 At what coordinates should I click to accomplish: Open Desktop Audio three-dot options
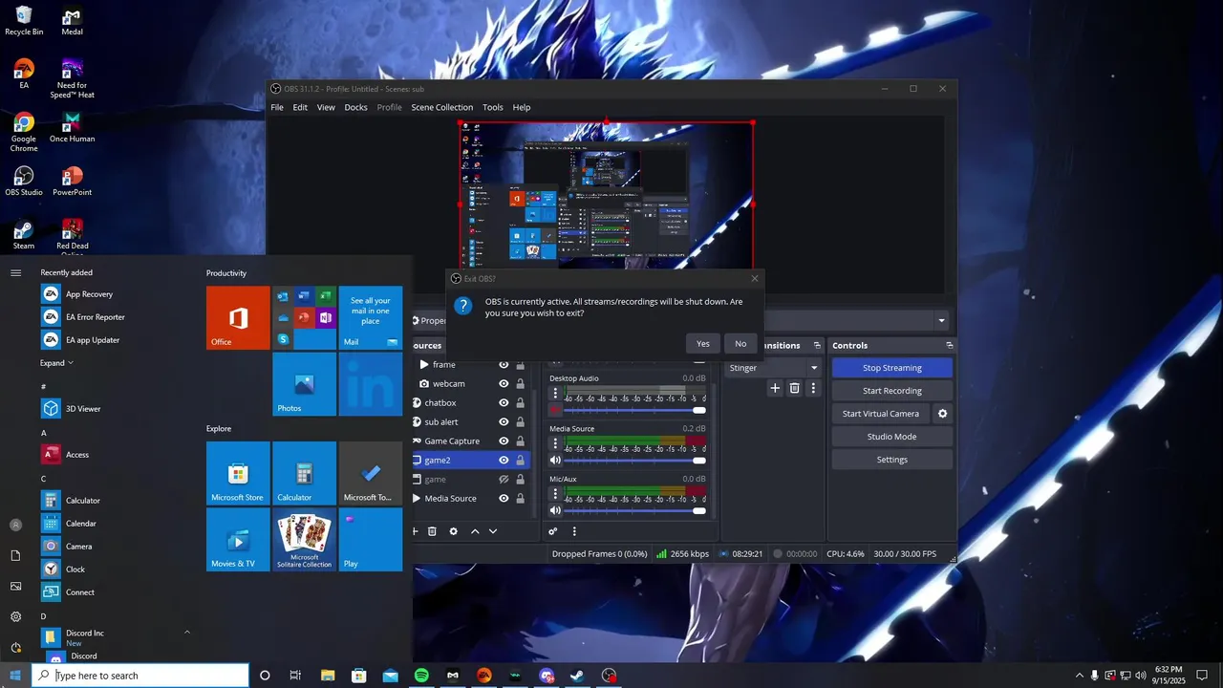click(x=555, y=393)
